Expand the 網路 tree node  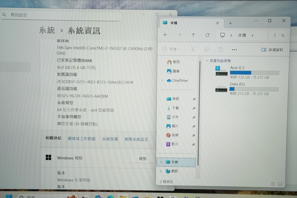160,171
